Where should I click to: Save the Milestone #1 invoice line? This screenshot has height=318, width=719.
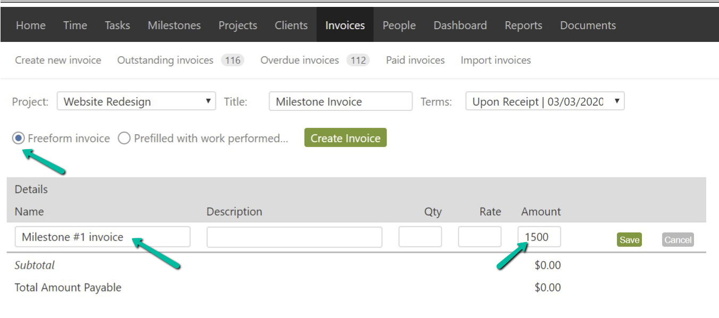coord(629,239)
